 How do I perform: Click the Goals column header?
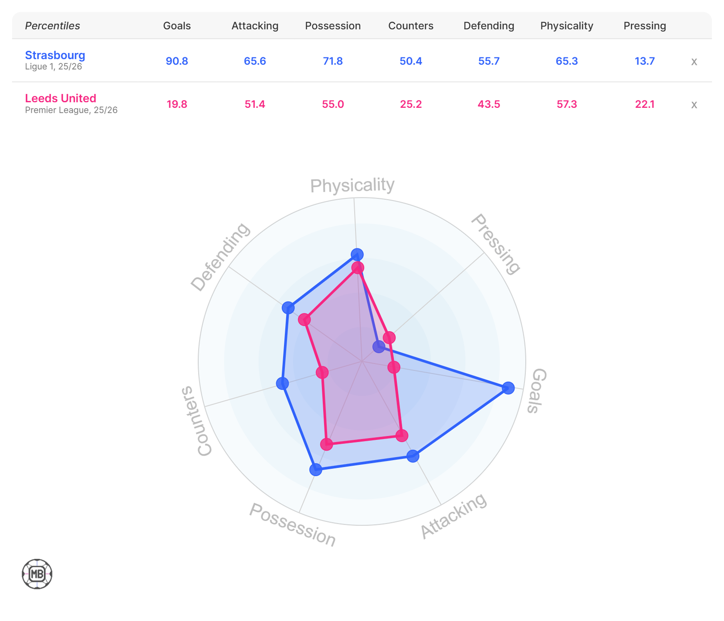177,26
